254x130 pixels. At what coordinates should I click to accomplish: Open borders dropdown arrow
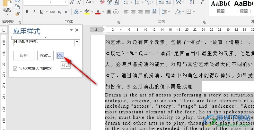click(194, 12)
